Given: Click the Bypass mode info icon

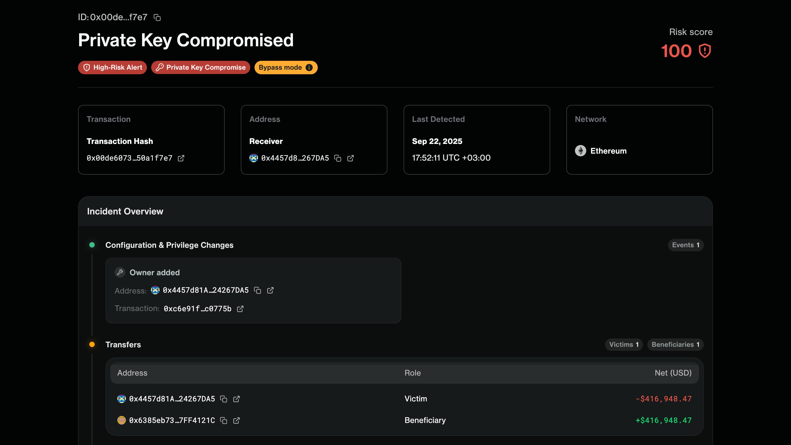Looking at the screenshot, I should 309,68.
